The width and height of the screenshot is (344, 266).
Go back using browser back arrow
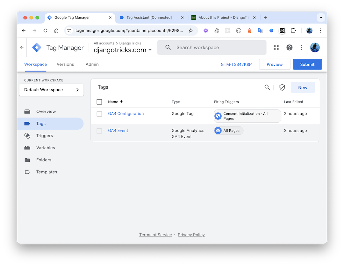pos(24,31)
